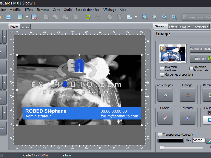This screenshot has width=211, height=158.
Task: Click the Yeux rouges eye tool button
Action: (165, 95)
